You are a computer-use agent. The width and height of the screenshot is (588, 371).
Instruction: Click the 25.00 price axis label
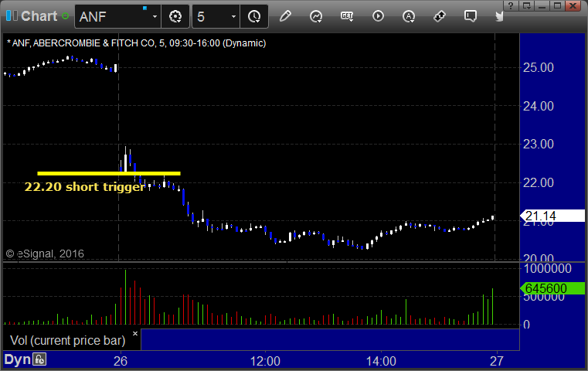538,67
